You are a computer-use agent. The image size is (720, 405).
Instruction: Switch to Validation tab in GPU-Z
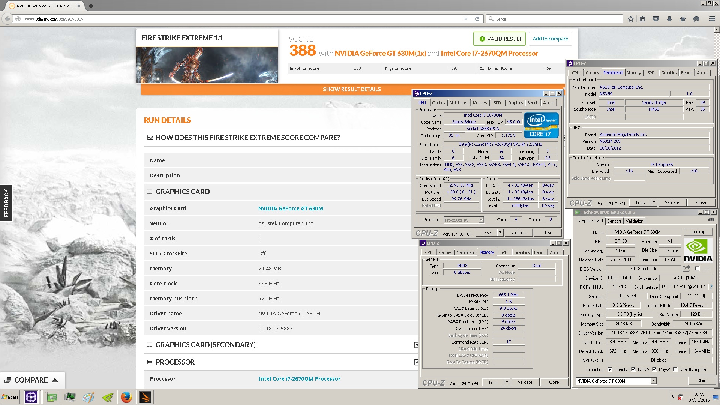(x=634, y=221)
